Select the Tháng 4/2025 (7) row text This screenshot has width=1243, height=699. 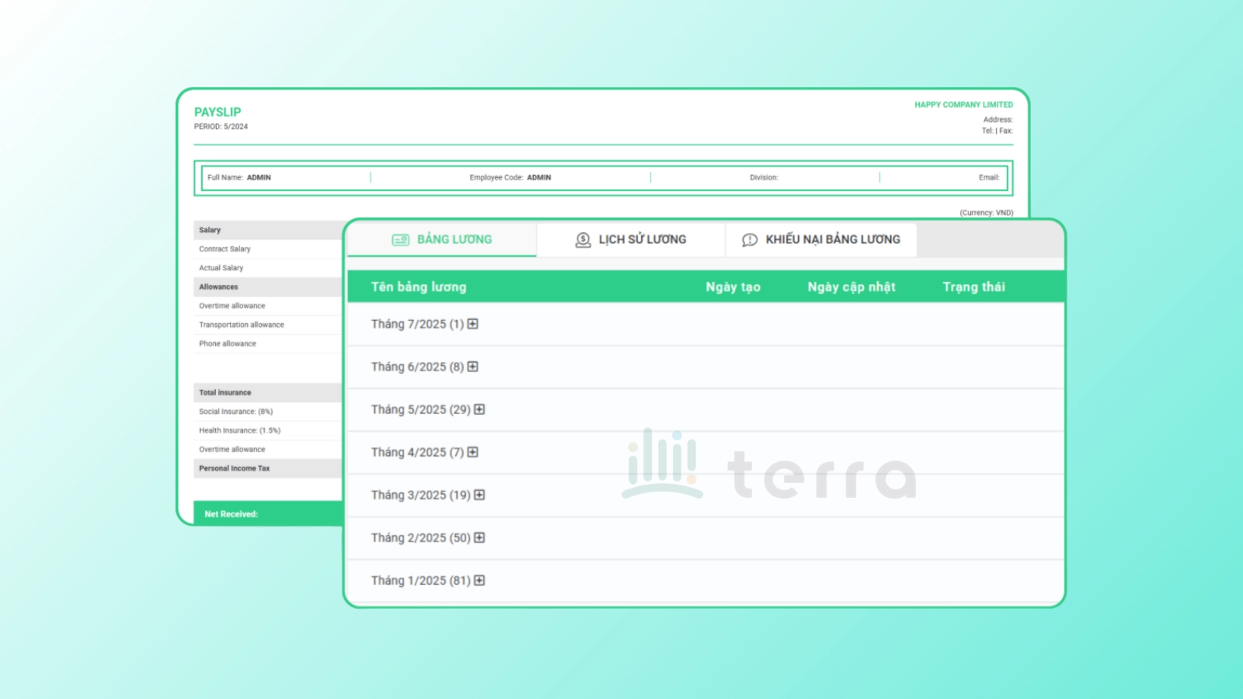(417, 452)
